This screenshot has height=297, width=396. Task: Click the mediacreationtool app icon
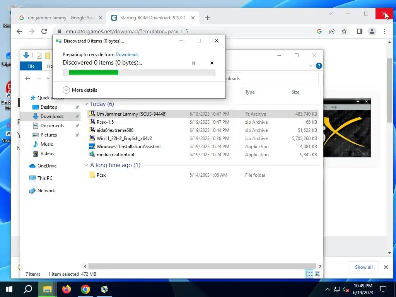92,155
